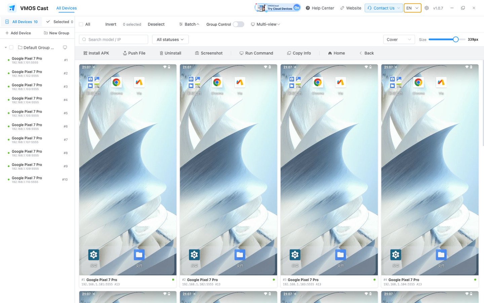
Task: Open the system tools folder on device #1
Action: tap(94, 82)
